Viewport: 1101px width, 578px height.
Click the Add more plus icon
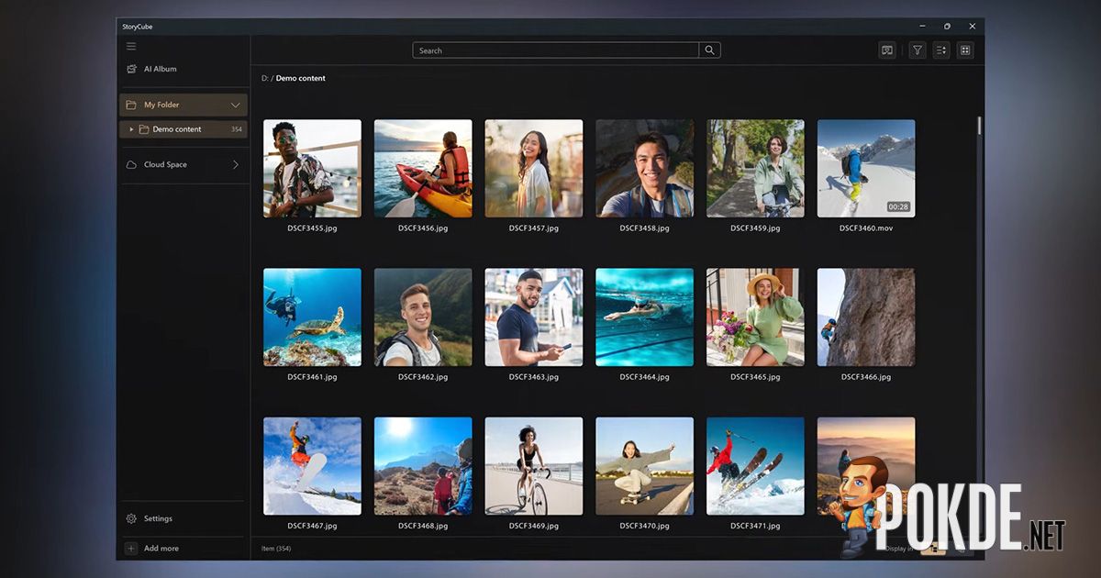(131, 549)
